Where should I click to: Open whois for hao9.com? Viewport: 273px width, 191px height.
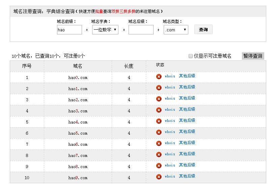click(x=170, y=176)
